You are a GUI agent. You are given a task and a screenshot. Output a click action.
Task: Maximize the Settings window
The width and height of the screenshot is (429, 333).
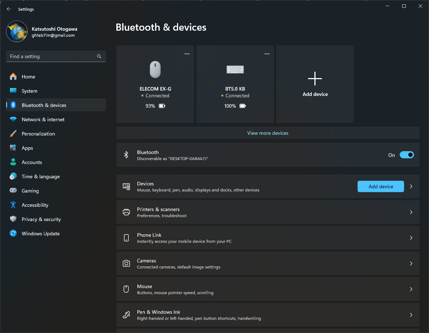[404, 6]
